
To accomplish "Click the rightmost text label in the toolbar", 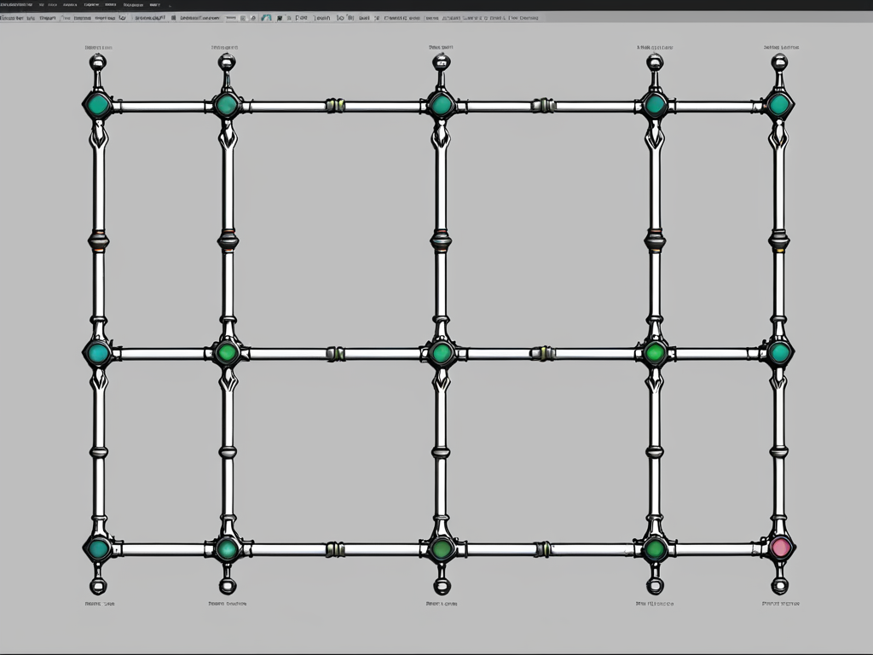I will (523, 17).
